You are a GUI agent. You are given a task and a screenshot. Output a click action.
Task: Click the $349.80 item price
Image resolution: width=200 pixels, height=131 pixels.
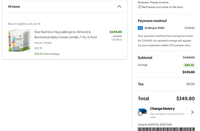(x=116, y=32)
